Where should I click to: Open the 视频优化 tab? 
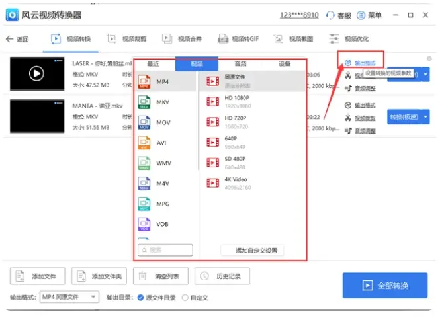[349, 39]
